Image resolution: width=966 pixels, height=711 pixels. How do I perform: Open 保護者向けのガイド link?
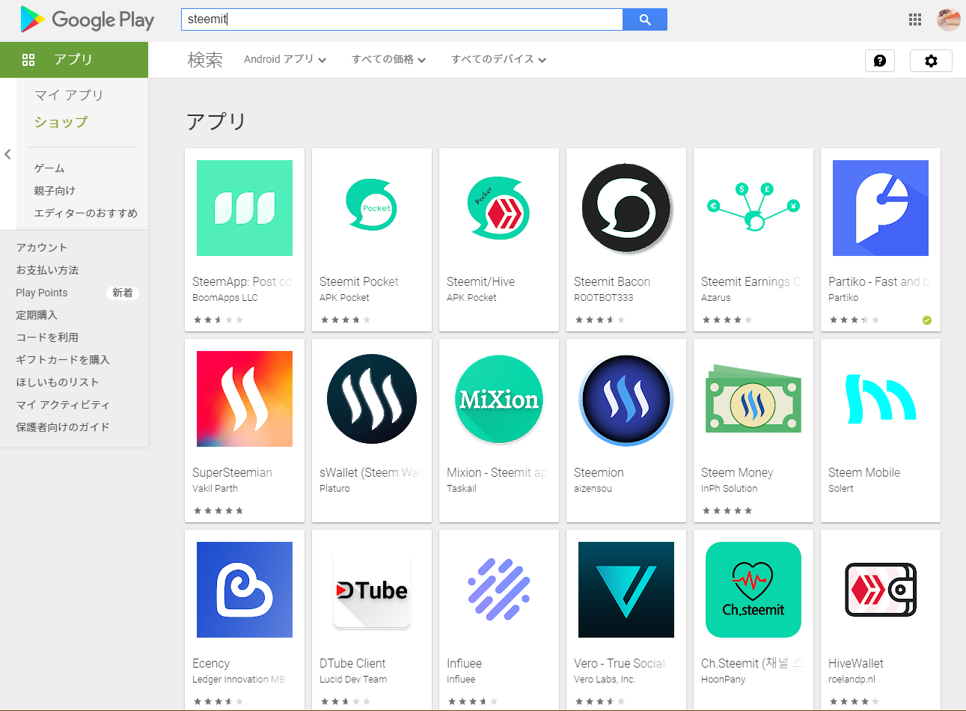pyautogui.click(x=63, y=427)
